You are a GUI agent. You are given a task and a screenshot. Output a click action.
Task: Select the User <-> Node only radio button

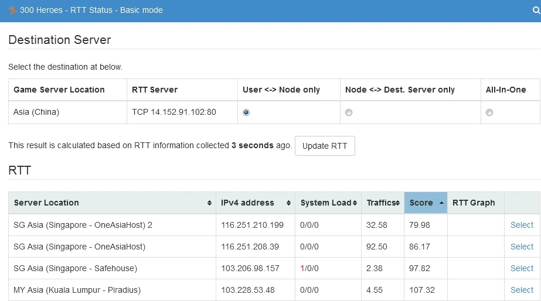[246, 112]
